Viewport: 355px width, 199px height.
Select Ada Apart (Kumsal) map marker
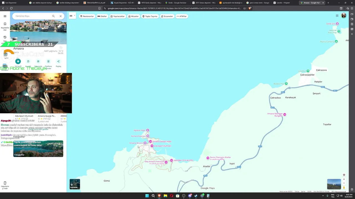coord(152,146)
